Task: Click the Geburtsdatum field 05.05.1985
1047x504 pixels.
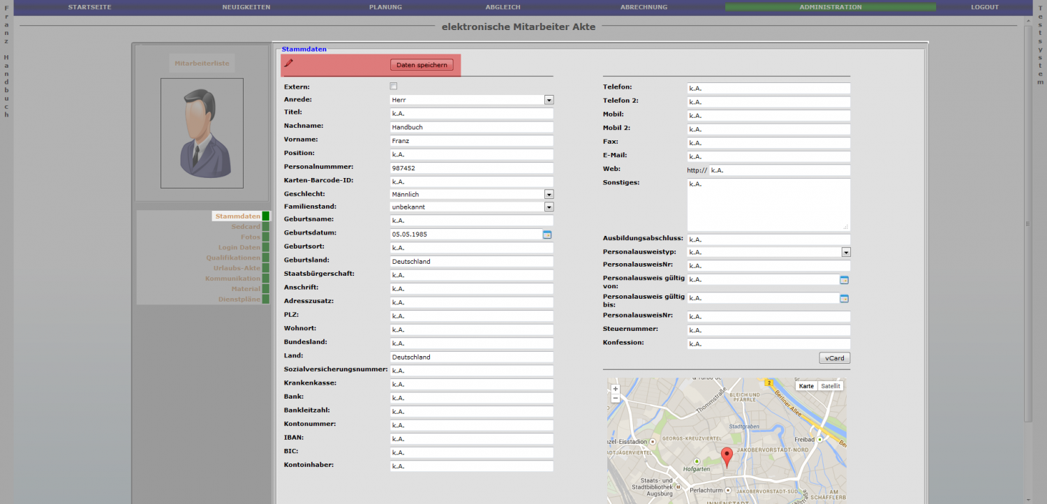Action: point(466,235)
